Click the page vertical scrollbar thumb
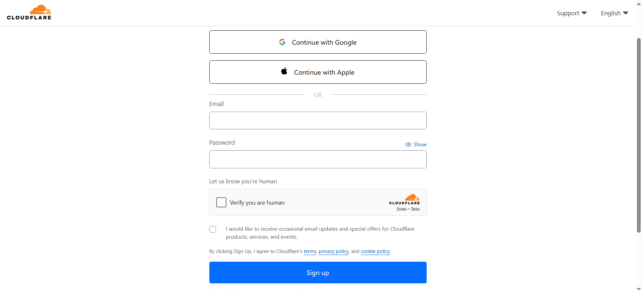Screen dimensions: 642x293 639,135
